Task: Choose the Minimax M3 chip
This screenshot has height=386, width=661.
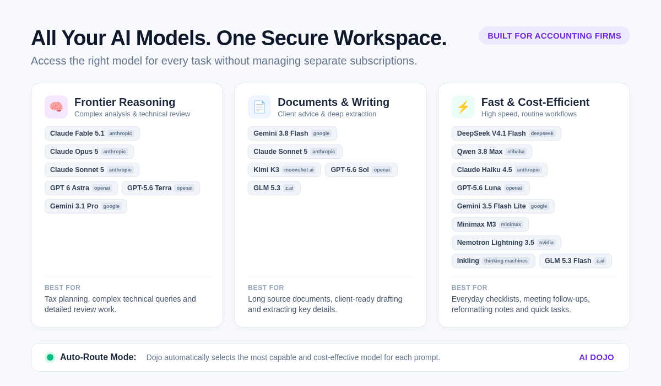Action: click(x=490, y=224)
